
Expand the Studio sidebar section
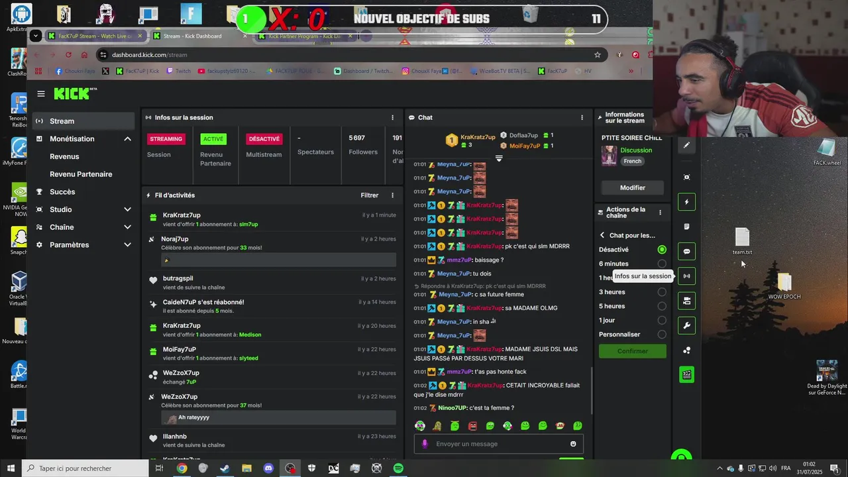[127, 209]
